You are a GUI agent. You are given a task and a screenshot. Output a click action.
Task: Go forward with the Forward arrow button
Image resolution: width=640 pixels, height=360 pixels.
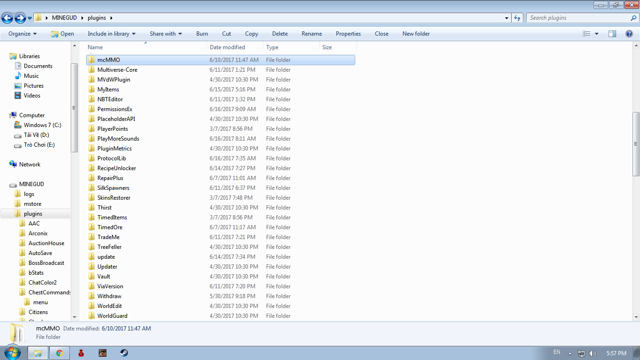[20, 18]
